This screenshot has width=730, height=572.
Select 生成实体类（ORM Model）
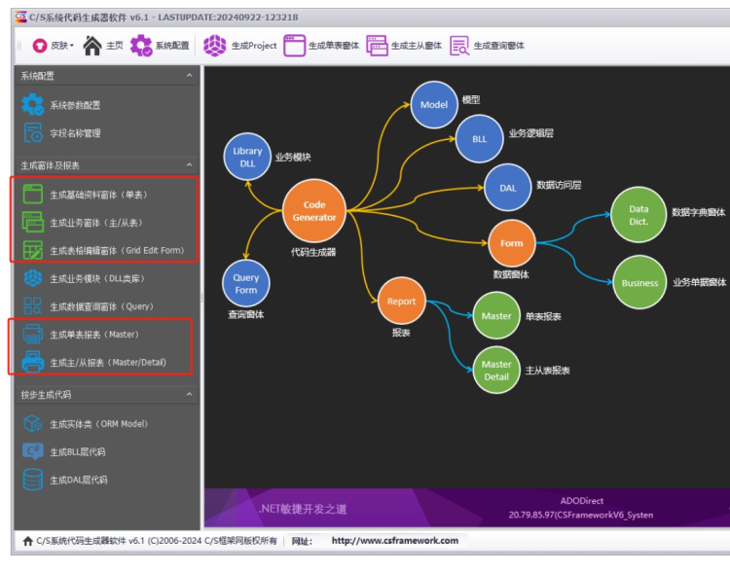coord(97,424)
